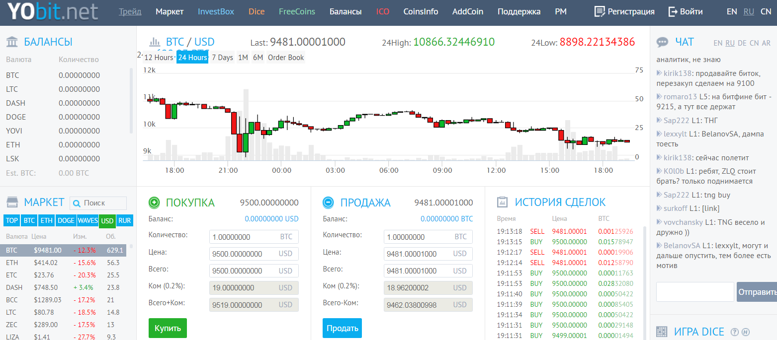Click the Балансы bank building icon

pyautogui.click(x=12, y=42)
